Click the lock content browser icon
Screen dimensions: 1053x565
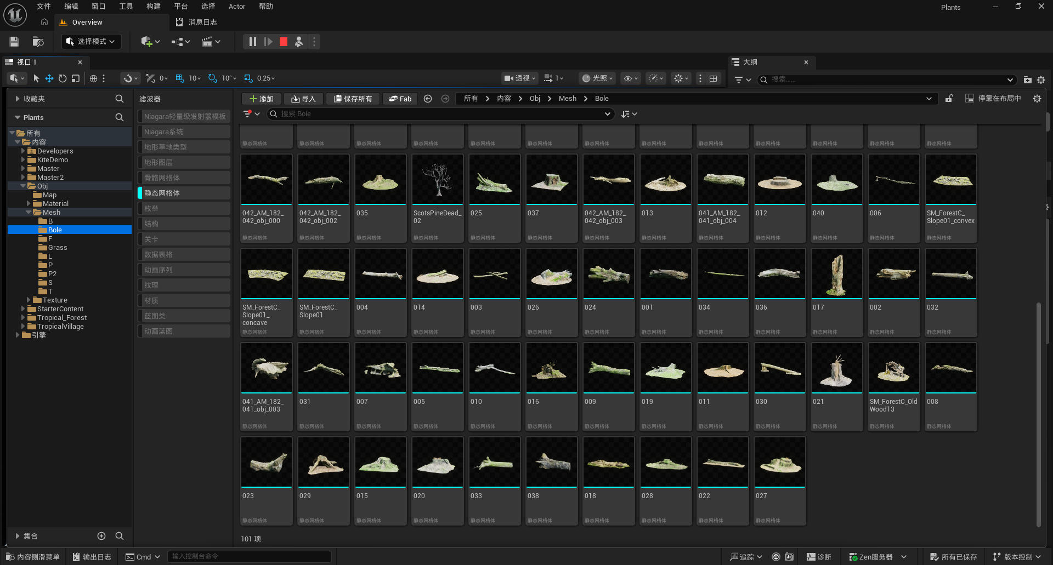pyautogui.click(x=949, y=99)
